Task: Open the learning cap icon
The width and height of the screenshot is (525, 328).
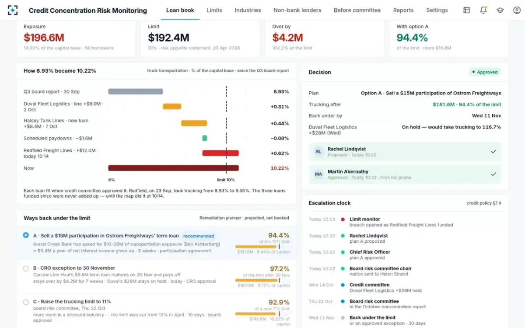Action: tap(500, 10)
